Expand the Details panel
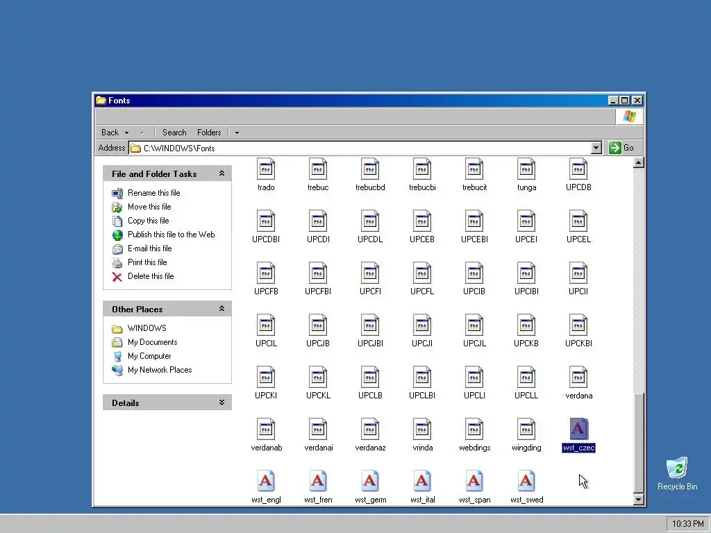This screenshot has width=711, height=533. [x=221, y=403]
